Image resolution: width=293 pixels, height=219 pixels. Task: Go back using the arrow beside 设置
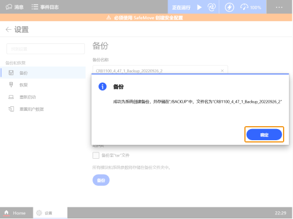pyautogui.click(x=8, y=30)
